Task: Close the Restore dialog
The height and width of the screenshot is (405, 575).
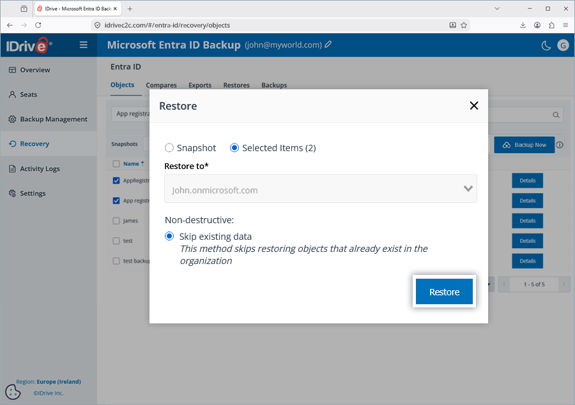Action: click(474, 106)
